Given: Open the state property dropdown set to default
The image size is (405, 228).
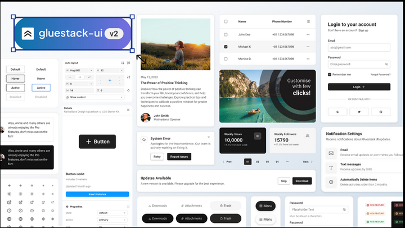Looking at the screenshot, I should [x=112, y=213].
